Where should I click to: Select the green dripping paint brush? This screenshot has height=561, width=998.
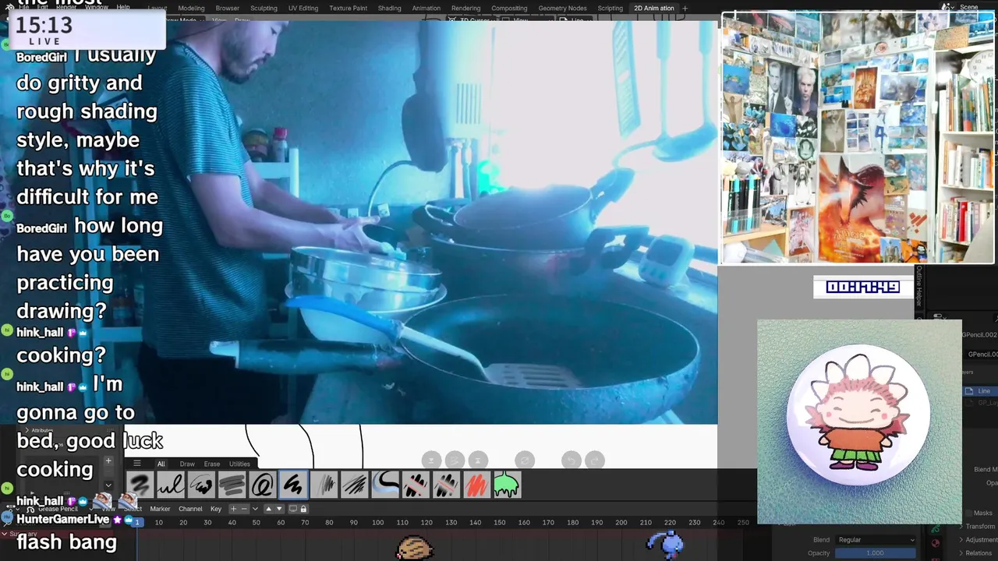point(507,485)
